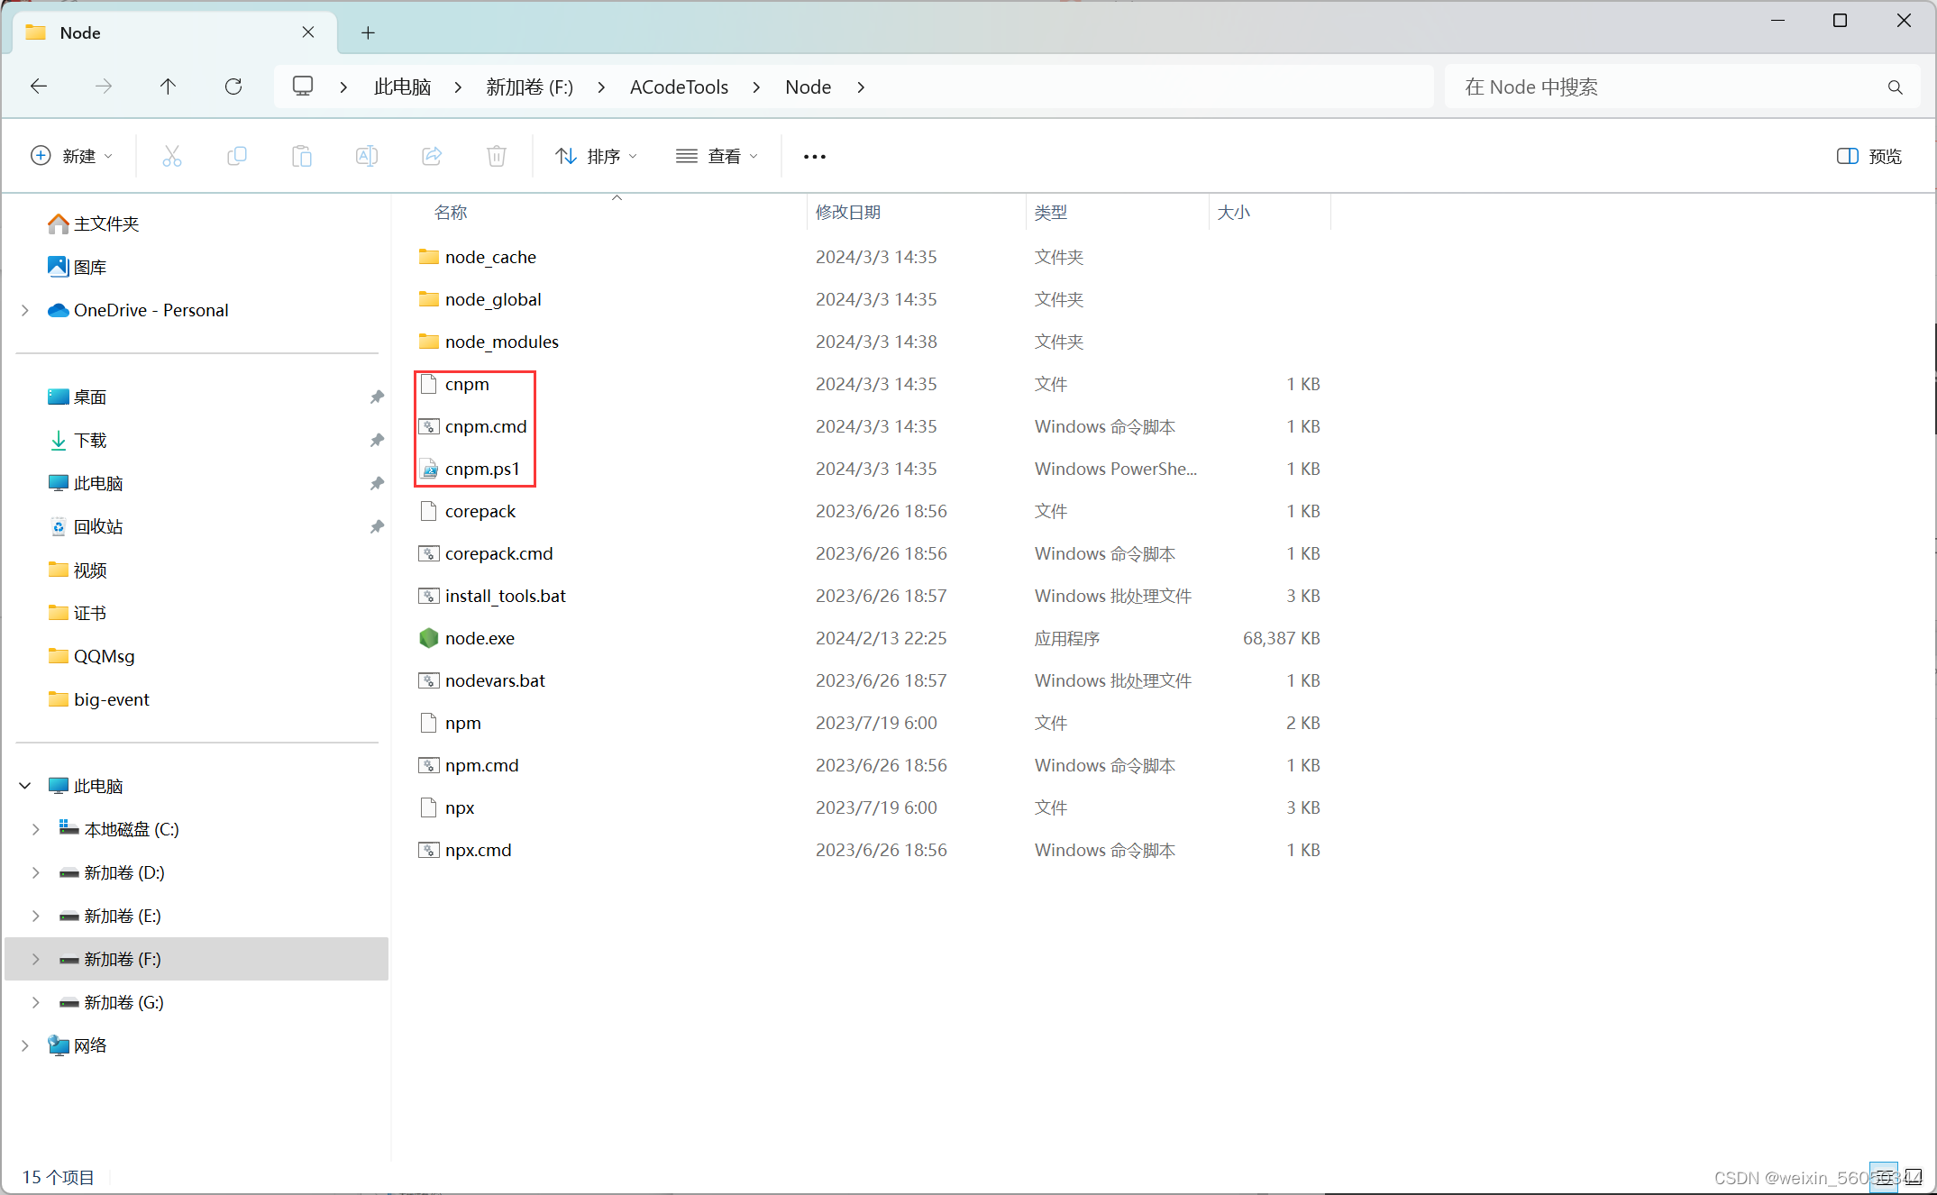Click the Rename icon in toolbar
Screen dimensions: 1937x1195
366,156
